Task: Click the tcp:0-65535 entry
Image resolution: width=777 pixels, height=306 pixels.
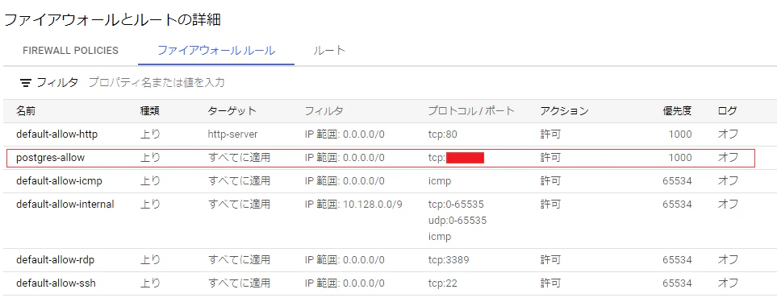Action: (x=456, y=205)
